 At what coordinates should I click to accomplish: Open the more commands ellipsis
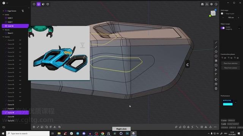coord(215,127)
